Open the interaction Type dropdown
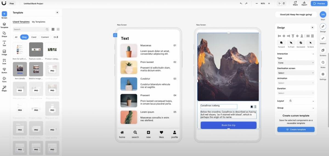 296,63
